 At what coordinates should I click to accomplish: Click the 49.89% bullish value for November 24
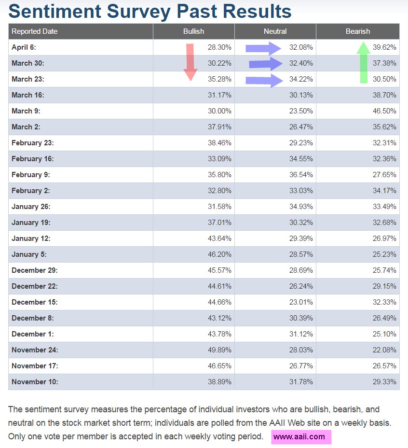pyautogui.click(x=219, y=350)
